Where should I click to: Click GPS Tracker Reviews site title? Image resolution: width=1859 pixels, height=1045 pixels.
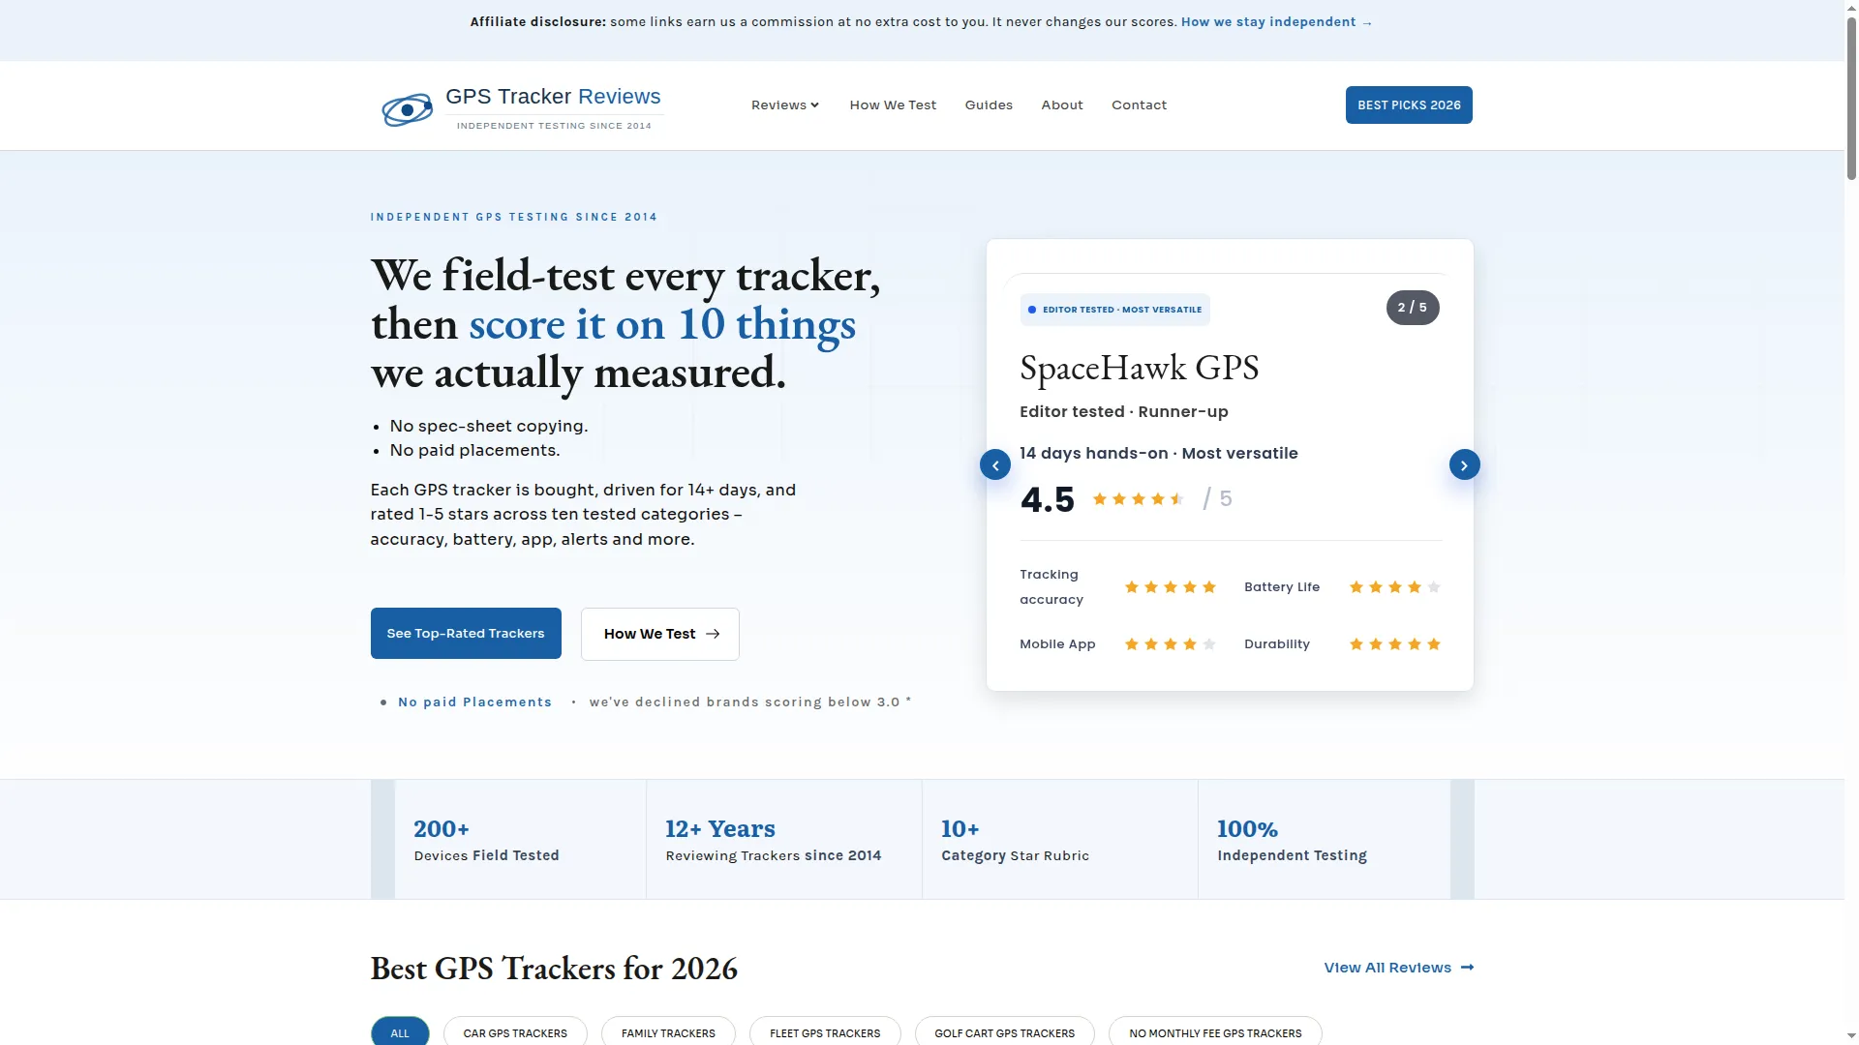coord(553,97)
